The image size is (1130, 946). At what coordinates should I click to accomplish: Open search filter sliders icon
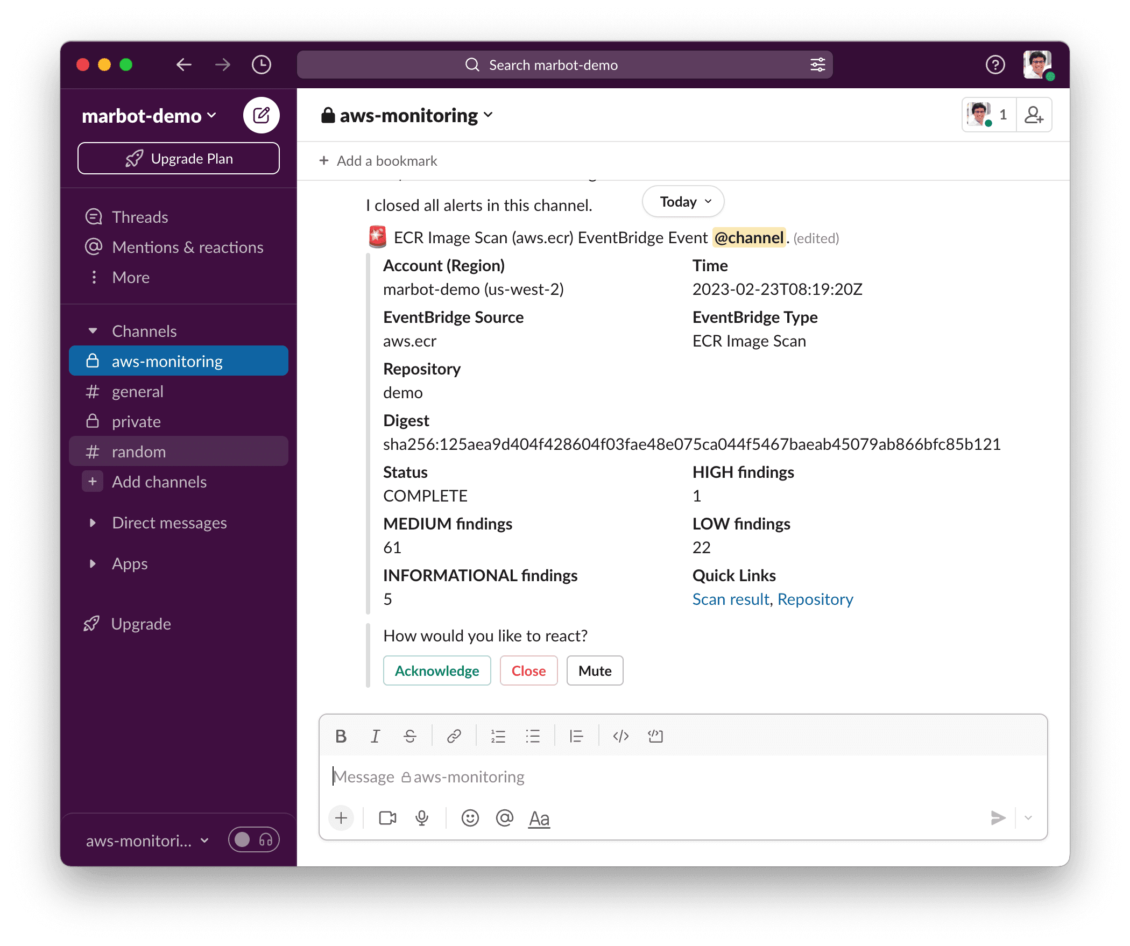pos(817,65)
